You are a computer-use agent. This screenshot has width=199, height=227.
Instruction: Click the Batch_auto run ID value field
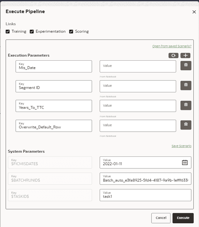(x=145, y=179)
